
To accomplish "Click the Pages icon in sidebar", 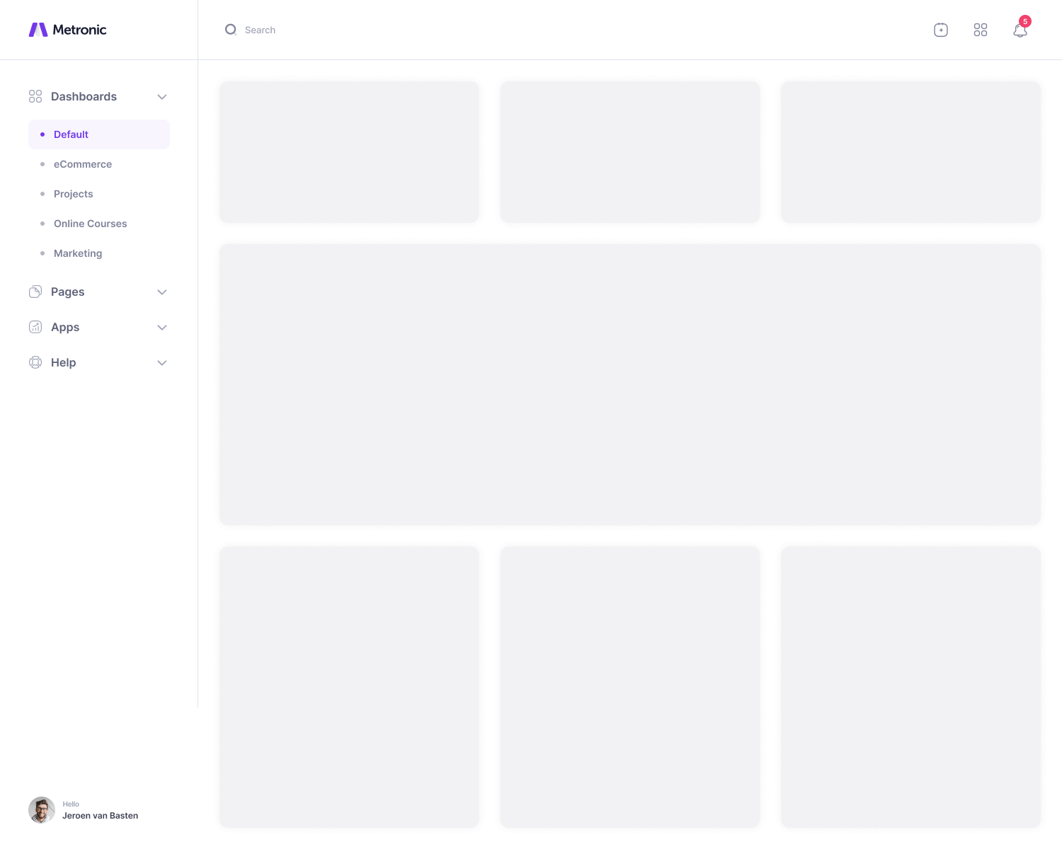I will point(35,291).
